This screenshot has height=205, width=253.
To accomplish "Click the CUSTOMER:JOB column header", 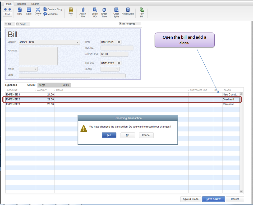I will [x=199, y=90].
